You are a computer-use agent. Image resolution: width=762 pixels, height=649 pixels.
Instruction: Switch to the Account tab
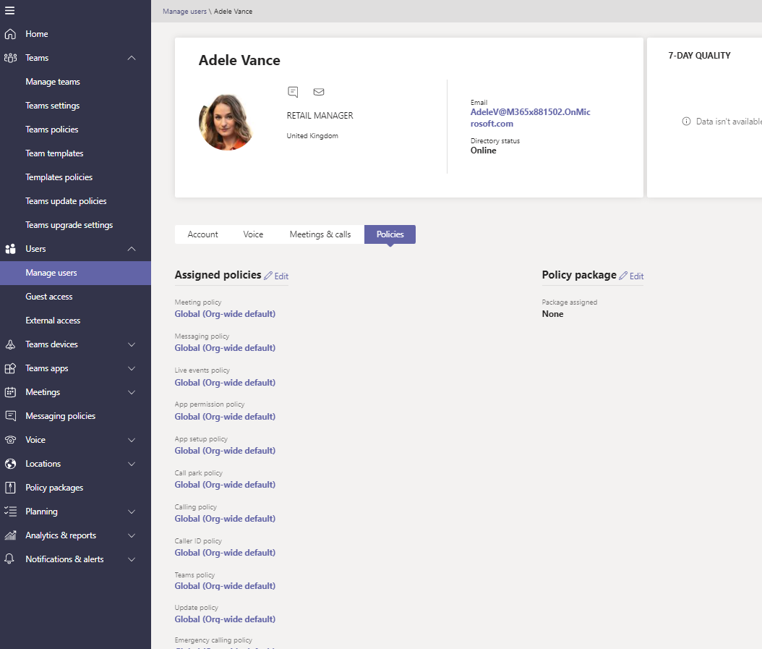(202, 234)
